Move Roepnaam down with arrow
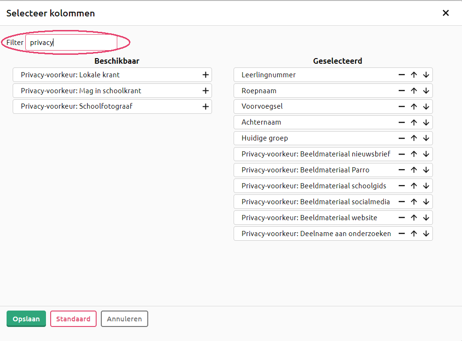Viewport: 462px width, 341px height. (x=426, y=90)
